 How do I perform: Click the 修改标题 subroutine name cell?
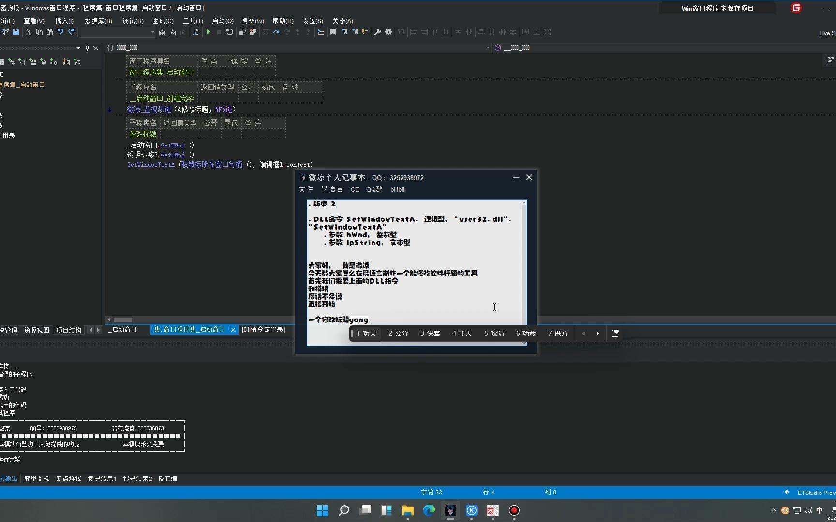[143, 134]
